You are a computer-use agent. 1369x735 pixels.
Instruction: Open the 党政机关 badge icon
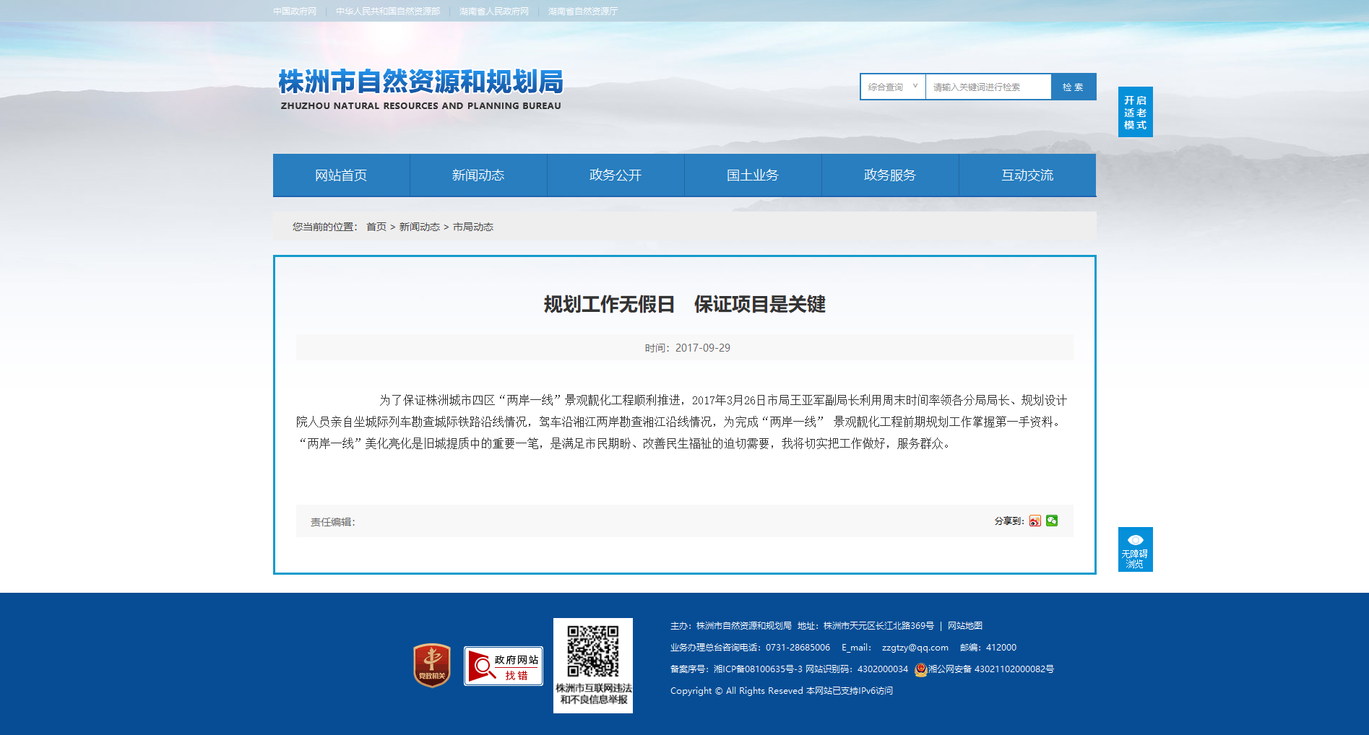pyautogui.click(x=432, y=665)
